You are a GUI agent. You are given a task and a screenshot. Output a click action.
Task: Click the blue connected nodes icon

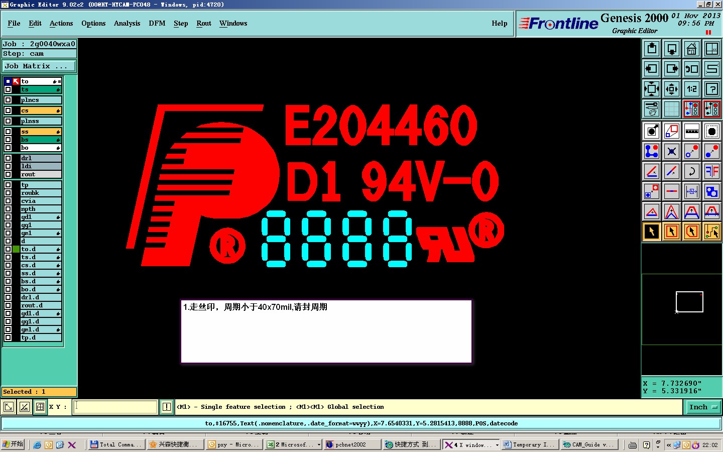pyautogui.click(x=652, y=151)
